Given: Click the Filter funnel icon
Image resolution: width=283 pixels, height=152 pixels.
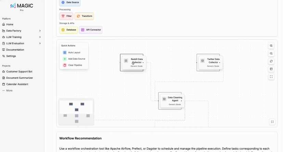Looking at the screenshot, I should (63, 16).
